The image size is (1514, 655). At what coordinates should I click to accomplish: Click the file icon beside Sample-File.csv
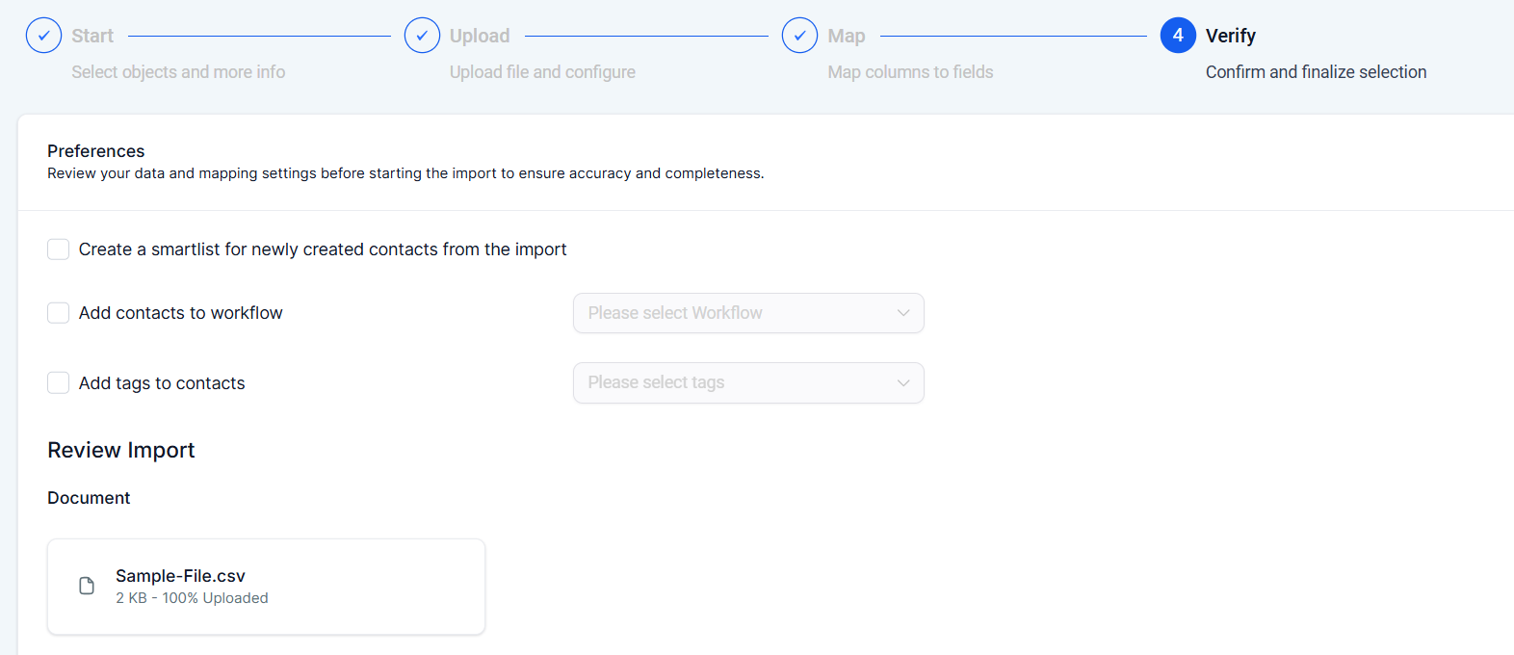[87, 586]
